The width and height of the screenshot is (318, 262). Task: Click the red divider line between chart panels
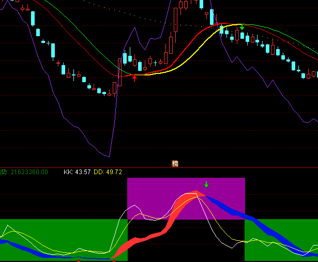click(x=159, y=167)
